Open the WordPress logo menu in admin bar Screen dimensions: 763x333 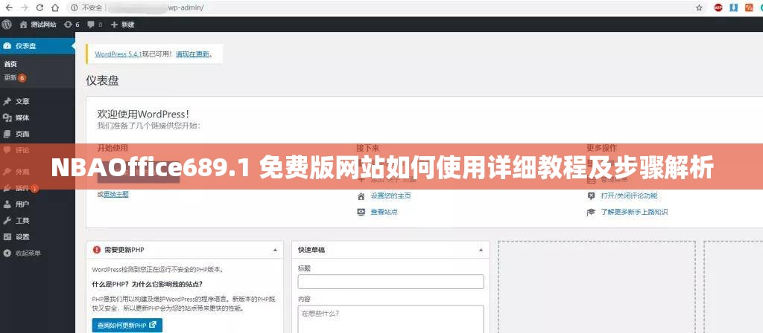pyautogui.click(x=6, y=24)
